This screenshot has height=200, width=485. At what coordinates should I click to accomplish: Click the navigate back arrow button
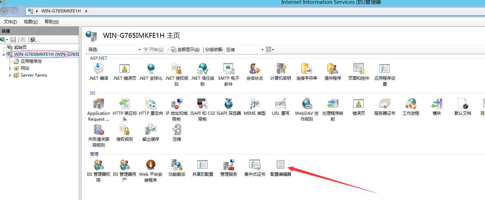coord(5,11)
